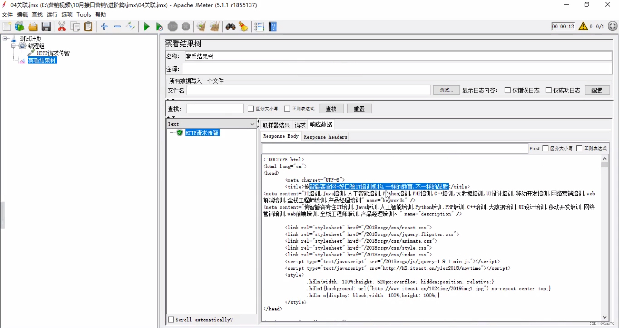Image resolution: width=619 pixels, height=328 pixels.
Task: Open the 查找 menu in menu bar
Action: point(37,14)
